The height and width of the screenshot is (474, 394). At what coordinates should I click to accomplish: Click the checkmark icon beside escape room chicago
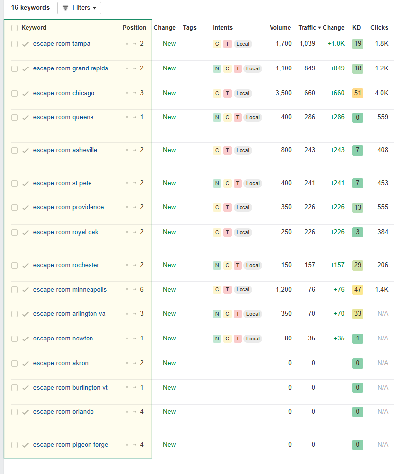26,94
